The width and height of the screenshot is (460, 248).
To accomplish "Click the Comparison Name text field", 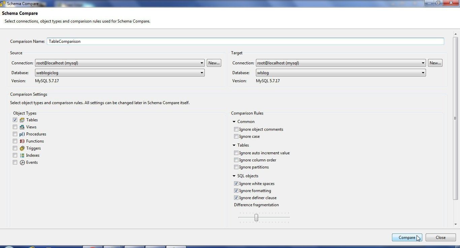I will click(245, 41).
